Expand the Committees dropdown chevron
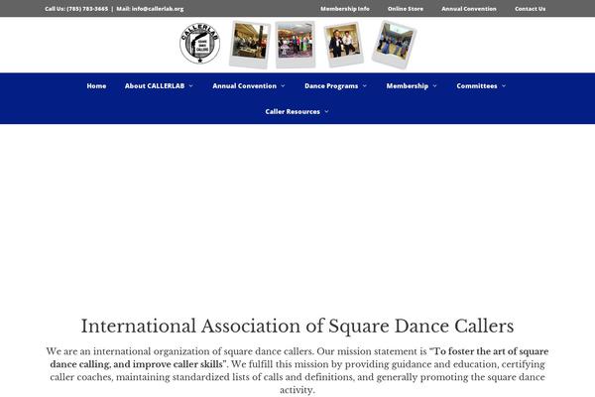The image size is (595, 397). [x=504, y=86]
